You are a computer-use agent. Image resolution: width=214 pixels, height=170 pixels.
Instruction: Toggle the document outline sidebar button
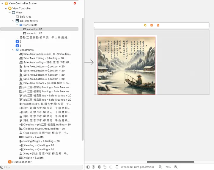[x=88, y=167]
